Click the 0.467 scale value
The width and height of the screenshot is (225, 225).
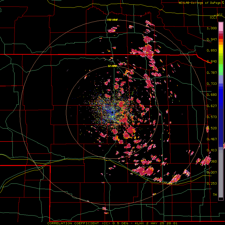click(x=212, y=139)
